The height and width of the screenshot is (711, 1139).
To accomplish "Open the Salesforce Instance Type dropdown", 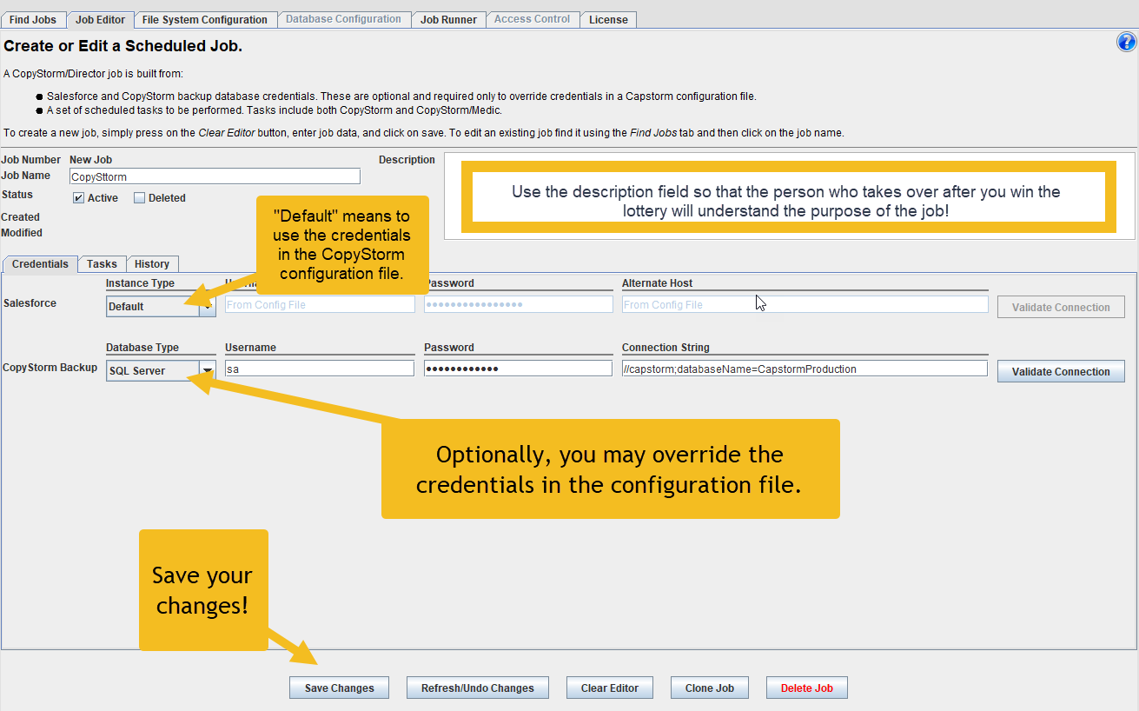I will pyautogui.click(x=161, y=306).
